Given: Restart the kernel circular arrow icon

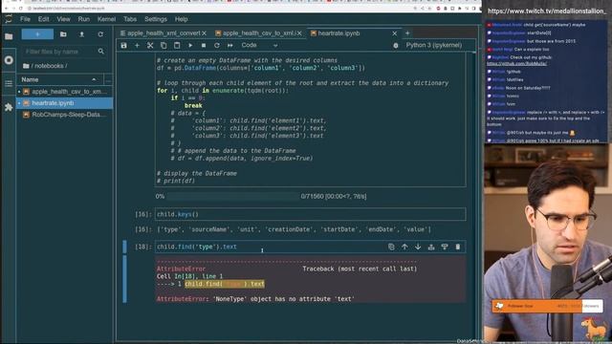Looking at the screenshot, I should point(217,45).
